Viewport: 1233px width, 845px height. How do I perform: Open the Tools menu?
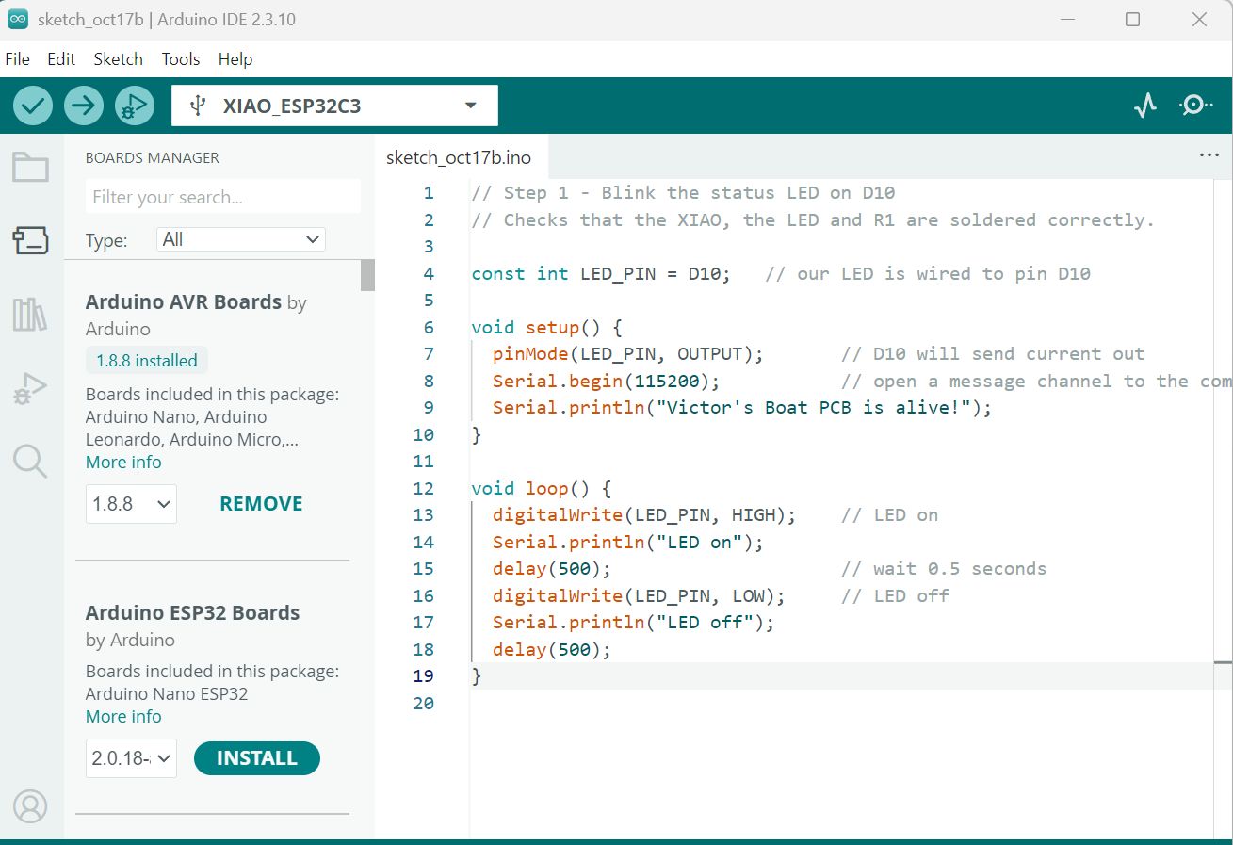(180, 58)
